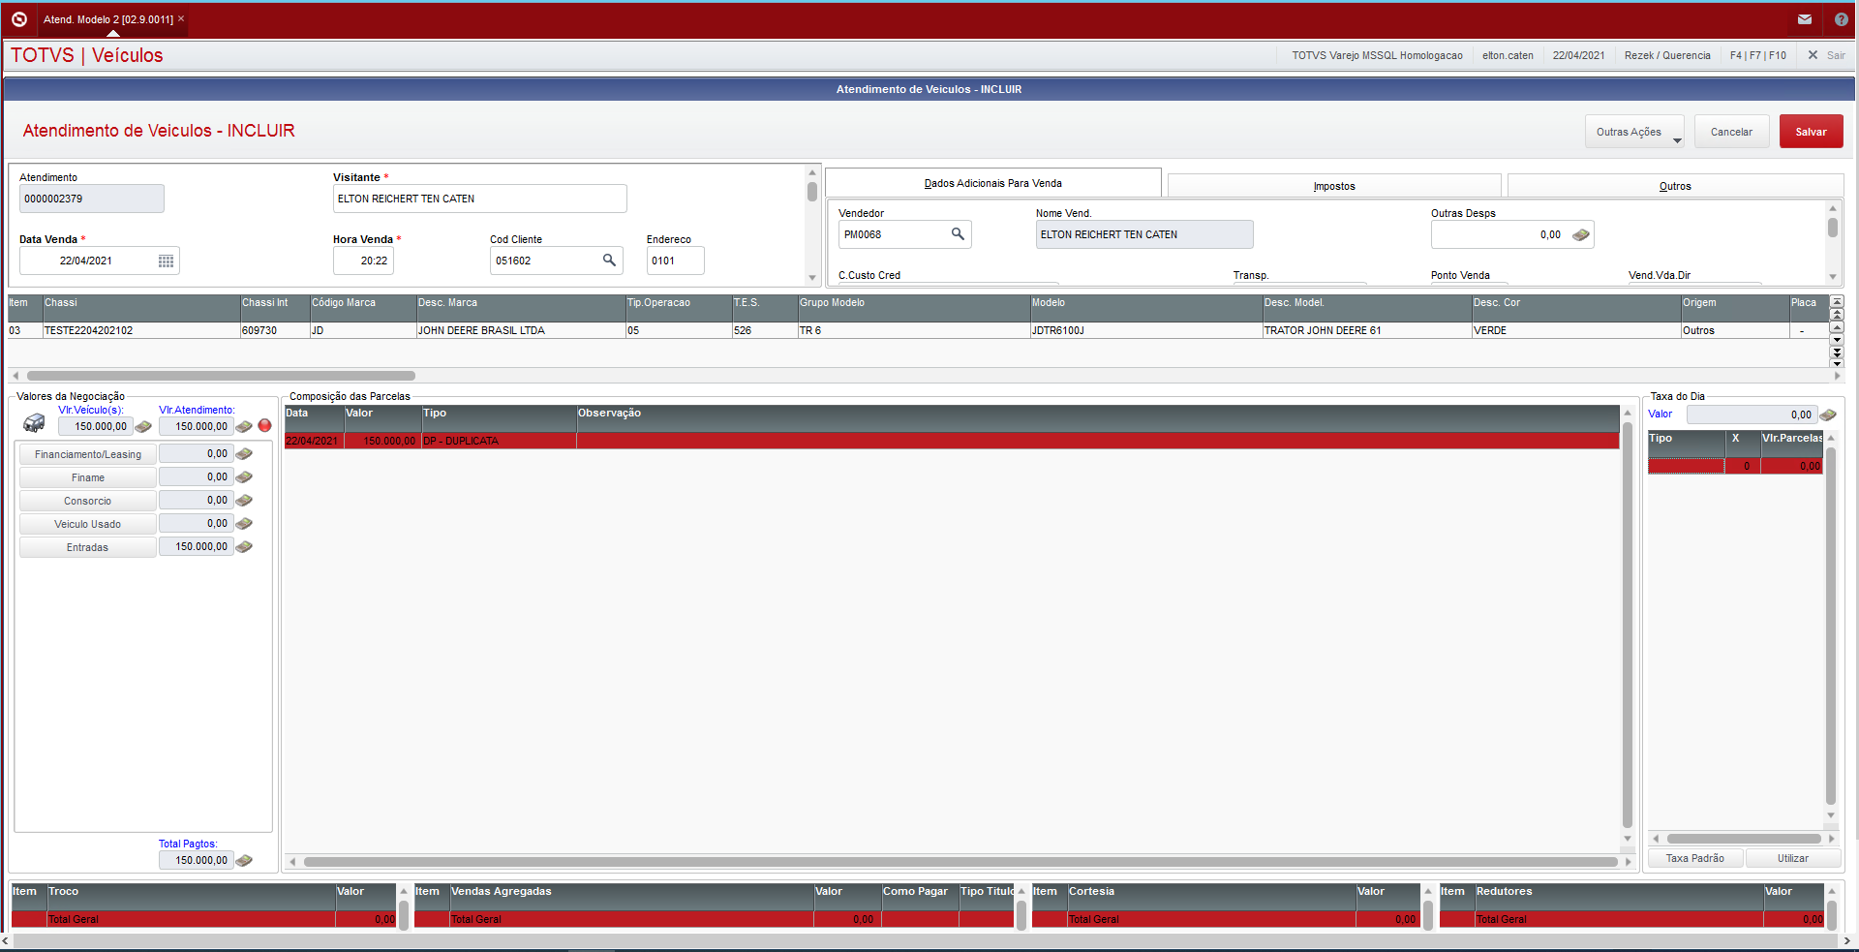The width and height of the screenshot is (1859, 952).
Task: Click the Entradas button
Action: [88, 547]
